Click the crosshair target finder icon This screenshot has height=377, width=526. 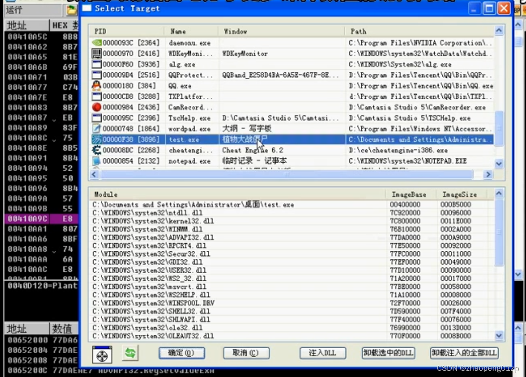coord(102,355)
